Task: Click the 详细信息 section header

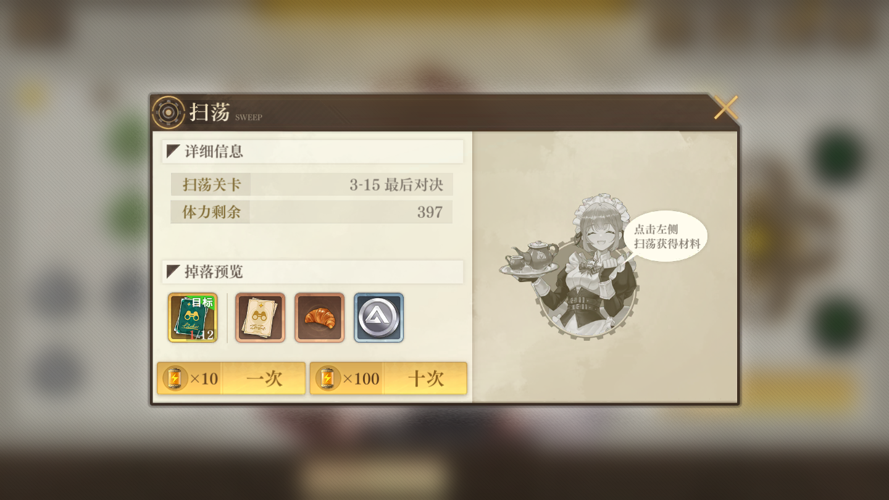Action: pyautogui.click(x=313, y=151)
